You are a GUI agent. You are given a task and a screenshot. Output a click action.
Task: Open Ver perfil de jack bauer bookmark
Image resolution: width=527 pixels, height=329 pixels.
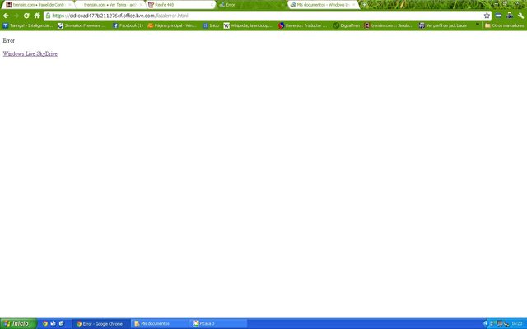443,25
